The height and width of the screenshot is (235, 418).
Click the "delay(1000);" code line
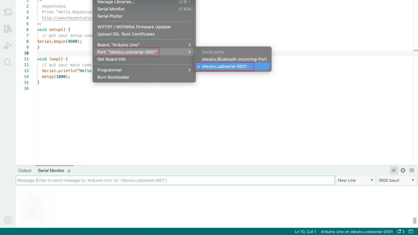[56, 77]
